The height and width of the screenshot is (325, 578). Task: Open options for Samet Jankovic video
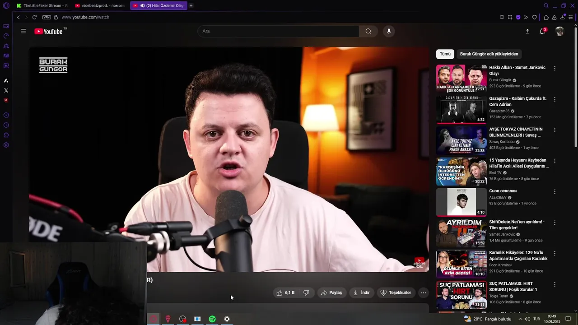click(555, 223)
